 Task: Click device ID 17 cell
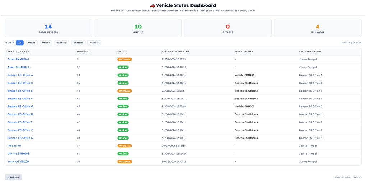coord(78,146)
